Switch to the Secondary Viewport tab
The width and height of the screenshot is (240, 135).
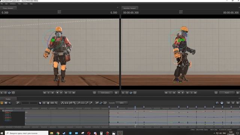click(x=130, y=8)
